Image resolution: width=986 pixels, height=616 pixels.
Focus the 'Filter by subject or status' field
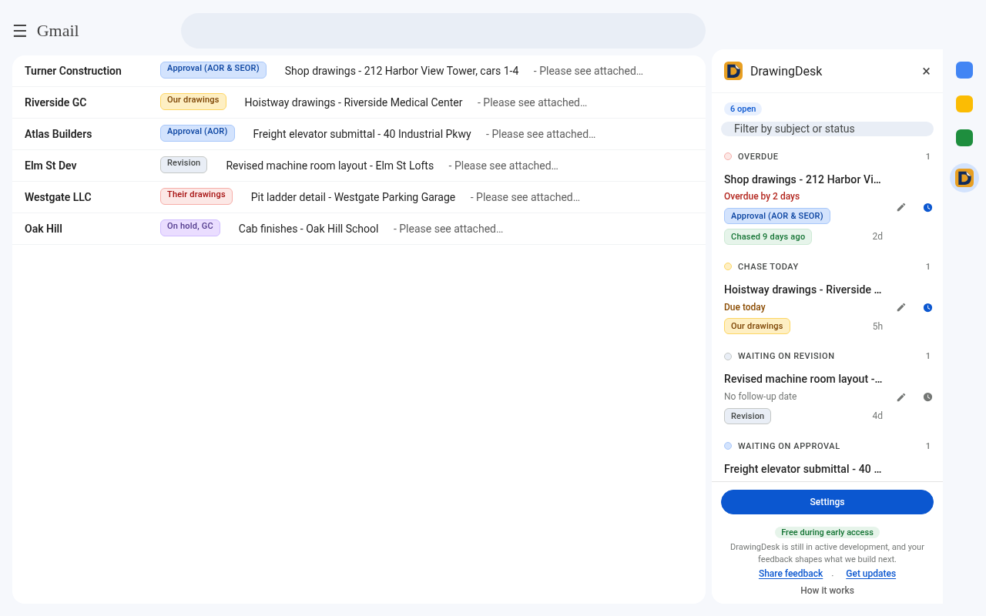tap(827, 129)
